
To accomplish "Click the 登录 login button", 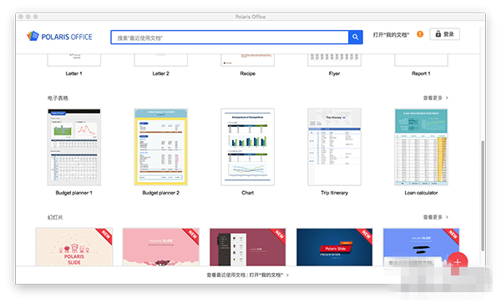I will (x=444, y=34).
